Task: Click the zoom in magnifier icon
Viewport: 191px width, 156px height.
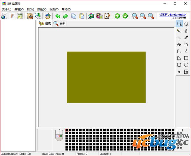Action: (x=135, y=16)
